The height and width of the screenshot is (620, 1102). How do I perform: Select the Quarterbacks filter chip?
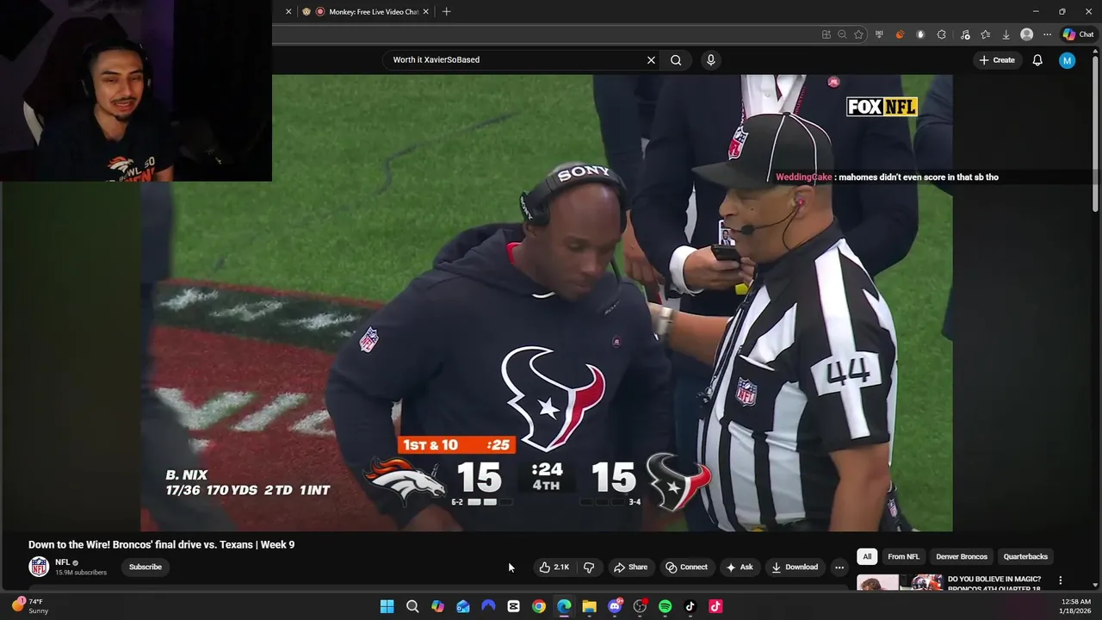[1025, 556]
